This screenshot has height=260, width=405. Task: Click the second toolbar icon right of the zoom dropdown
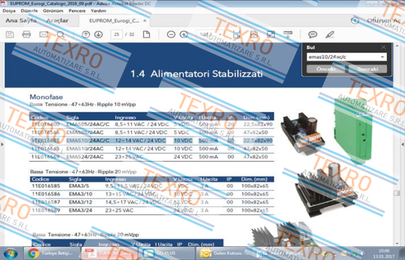tap(254, 34)
